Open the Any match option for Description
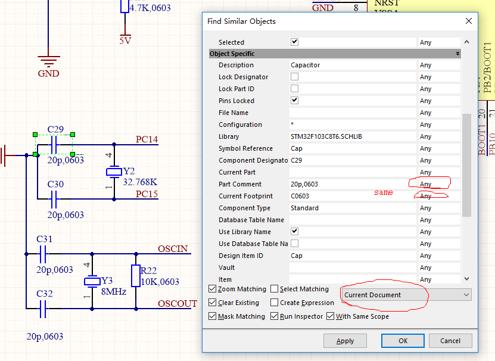The width and height of the screenshot is (495, 361). point(440,65)
